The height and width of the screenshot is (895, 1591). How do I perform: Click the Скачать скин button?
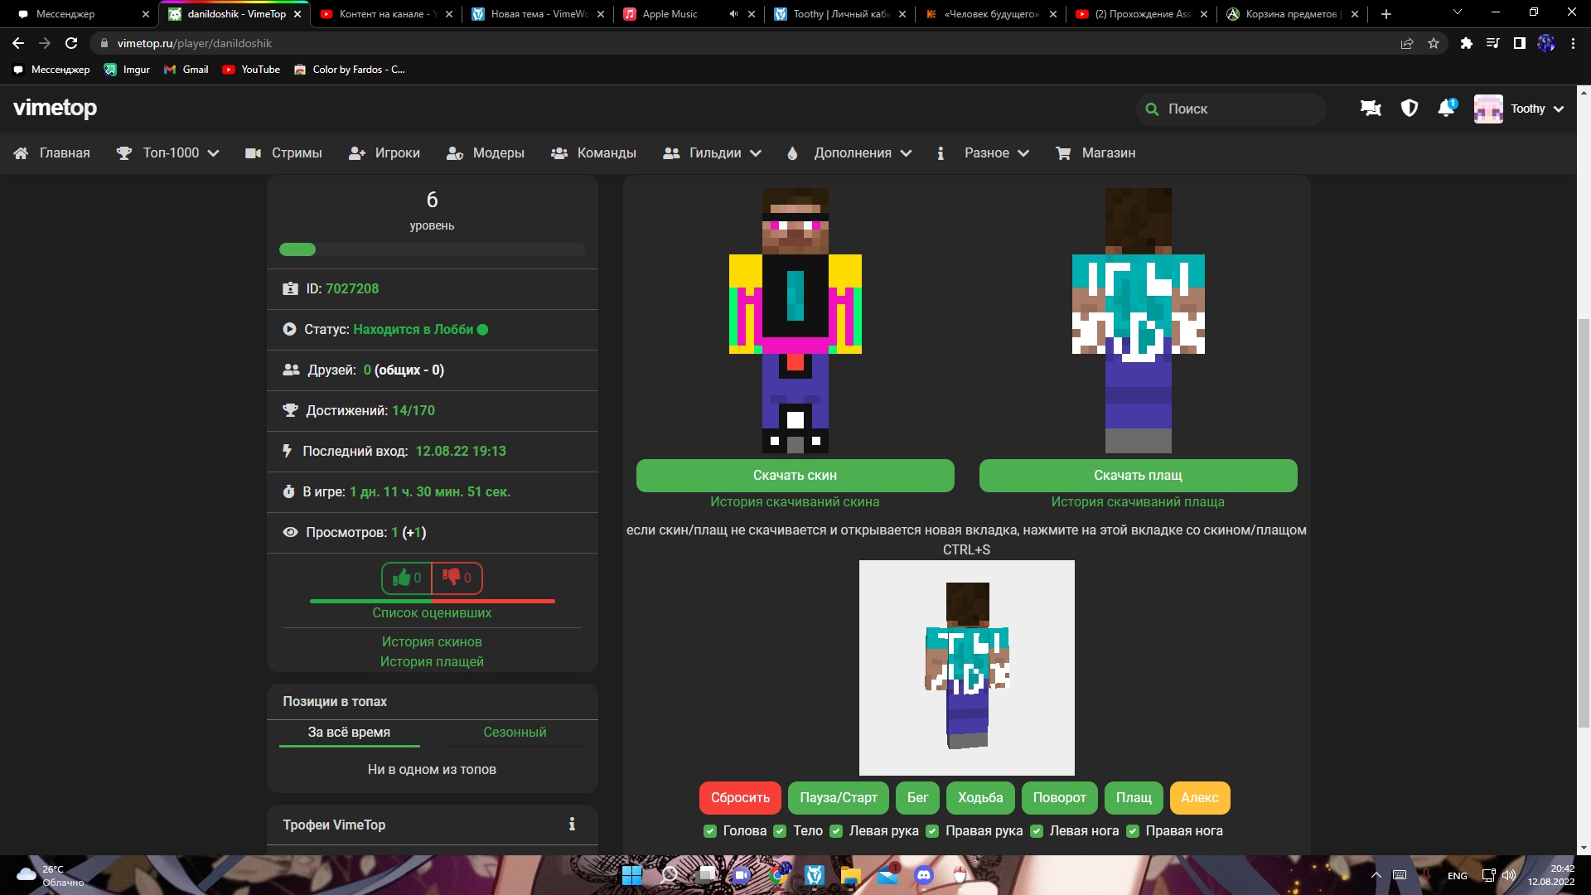(795, 475)
